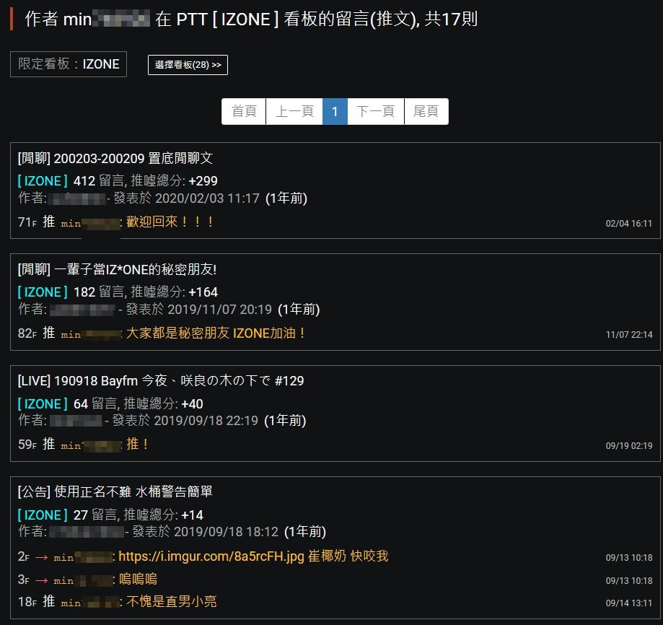Click floor number 82F

[27, 333]
